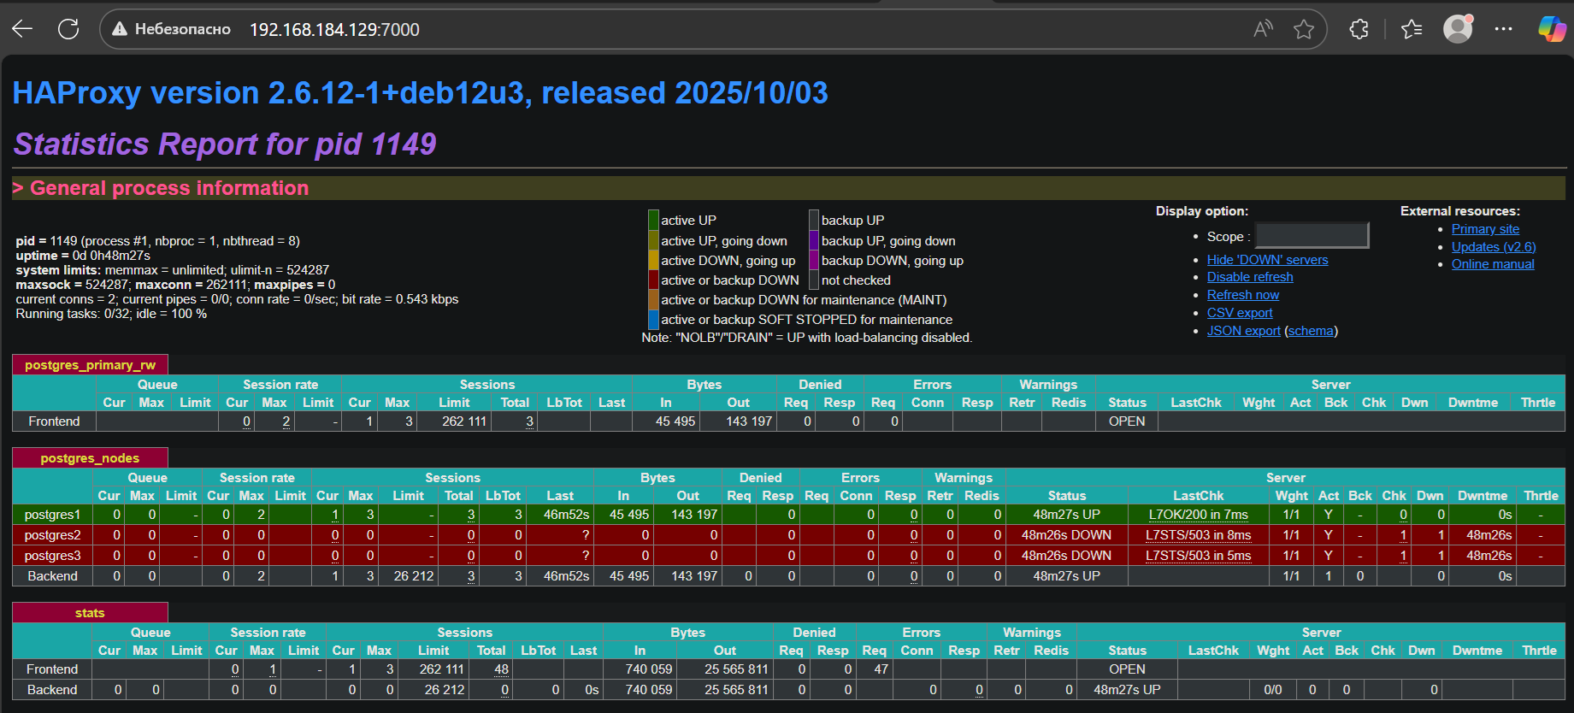The image size is (1574, 713).
Task: Open the browser extensions puzzle icon
Action: 1359,29
